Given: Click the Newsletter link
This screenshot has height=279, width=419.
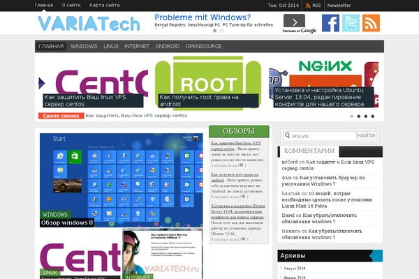Looking at the screenshot, I should (x=339, y=6).
